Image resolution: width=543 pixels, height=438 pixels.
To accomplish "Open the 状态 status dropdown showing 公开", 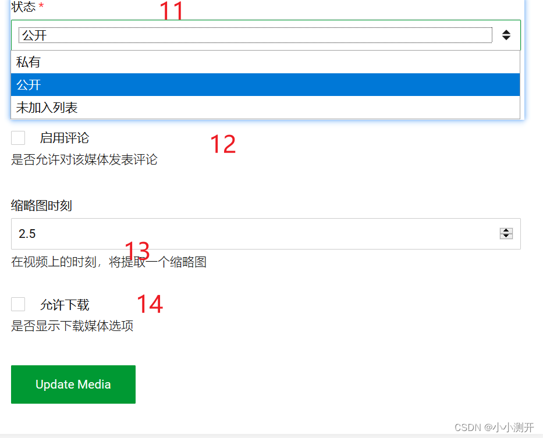I will pyautogui.click(x=265, y=35).
